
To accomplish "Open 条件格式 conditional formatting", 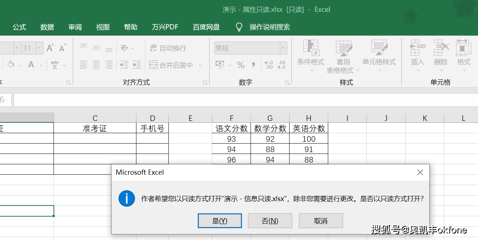I will pyautogui.click(x=311, y=56).
